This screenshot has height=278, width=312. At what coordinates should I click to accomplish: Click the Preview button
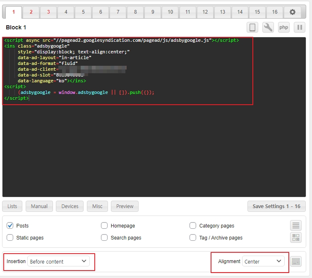[125, 206]
